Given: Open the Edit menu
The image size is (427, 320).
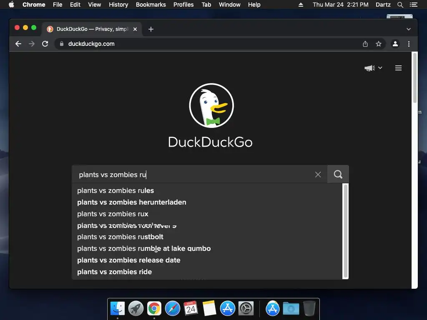Looking at the screenshot, I should [x=75, y=5].
